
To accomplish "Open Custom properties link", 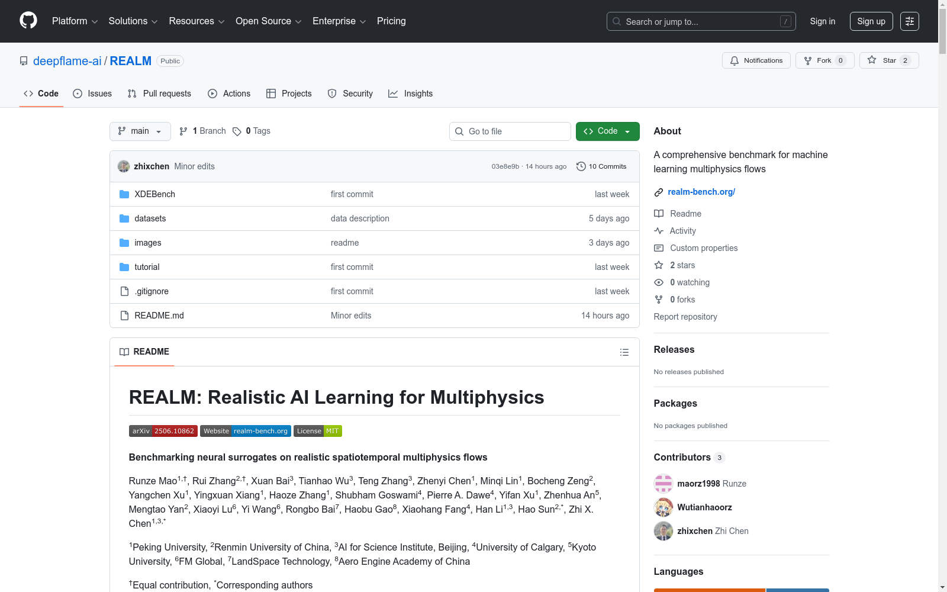I will [x=696, y=248].
